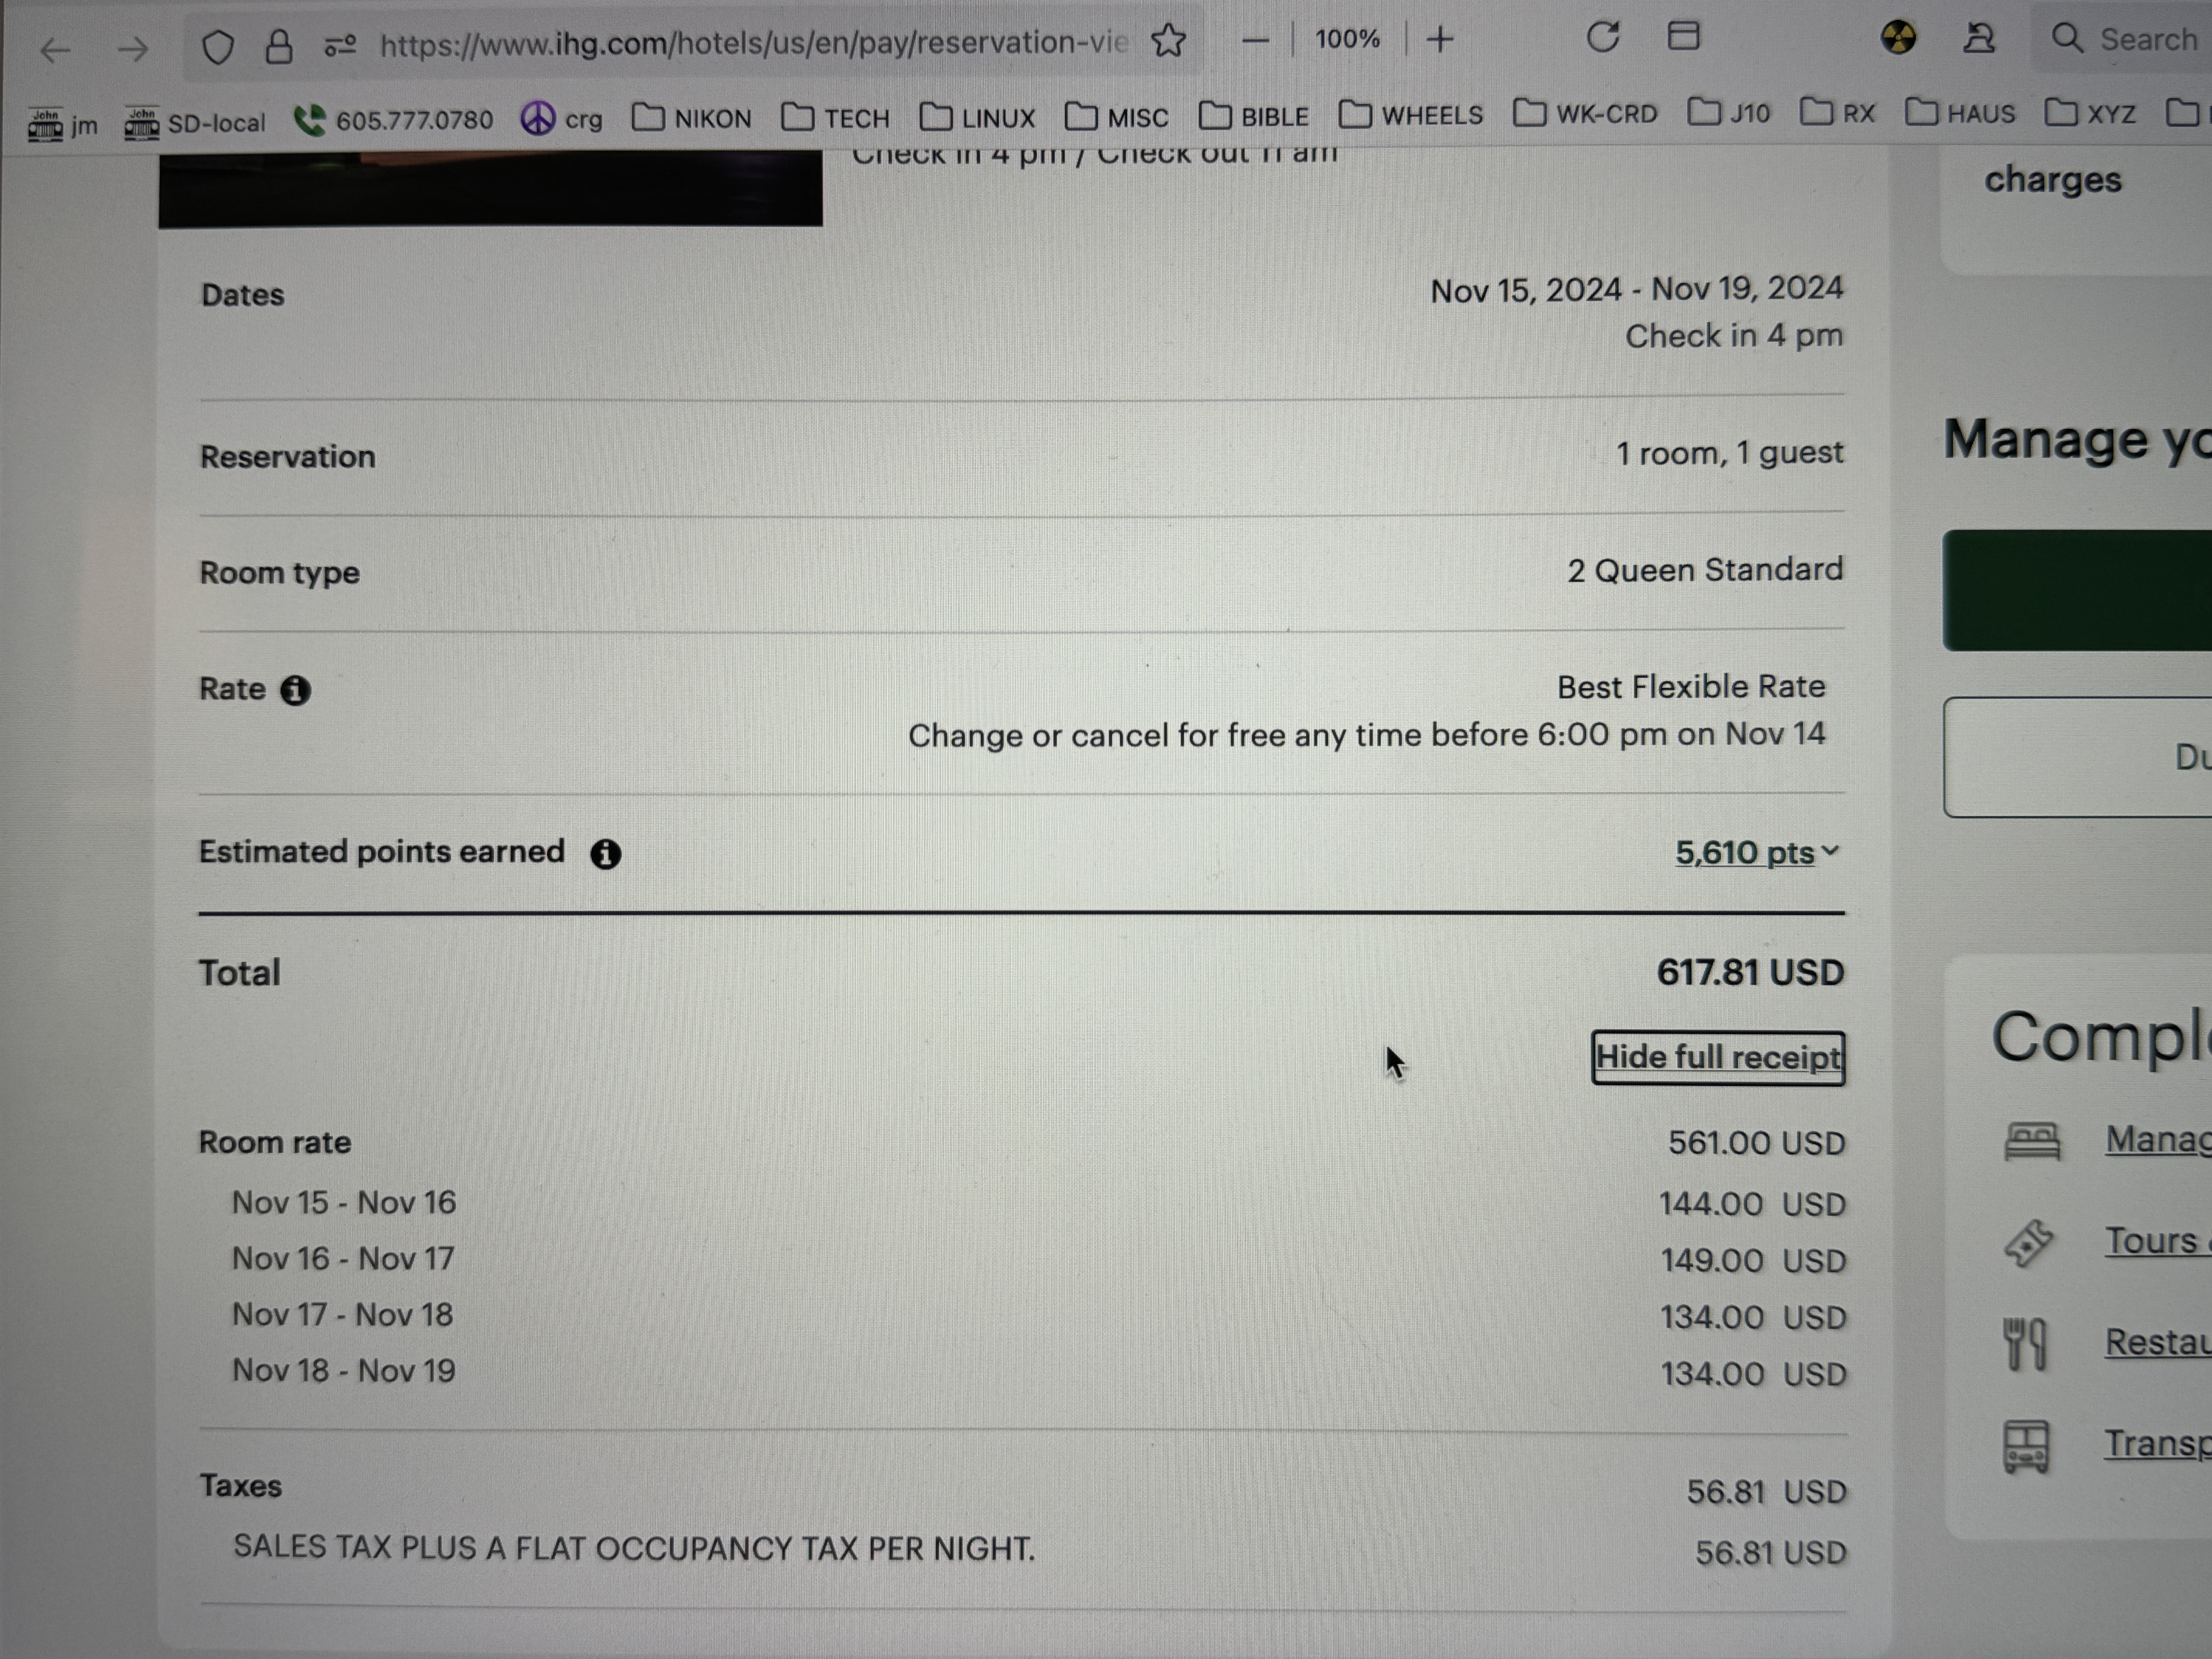Open the LINUX bookmarks folder
The height and width of the screenshot is (1659, 2212).
click(978, 118)
